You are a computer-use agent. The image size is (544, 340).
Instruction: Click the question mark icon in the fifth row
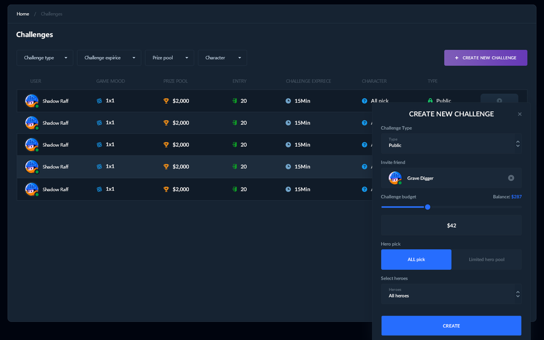coord(364,189)
